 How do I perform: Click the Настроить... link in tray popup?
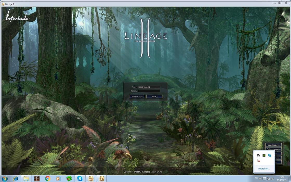click(264, 168)
